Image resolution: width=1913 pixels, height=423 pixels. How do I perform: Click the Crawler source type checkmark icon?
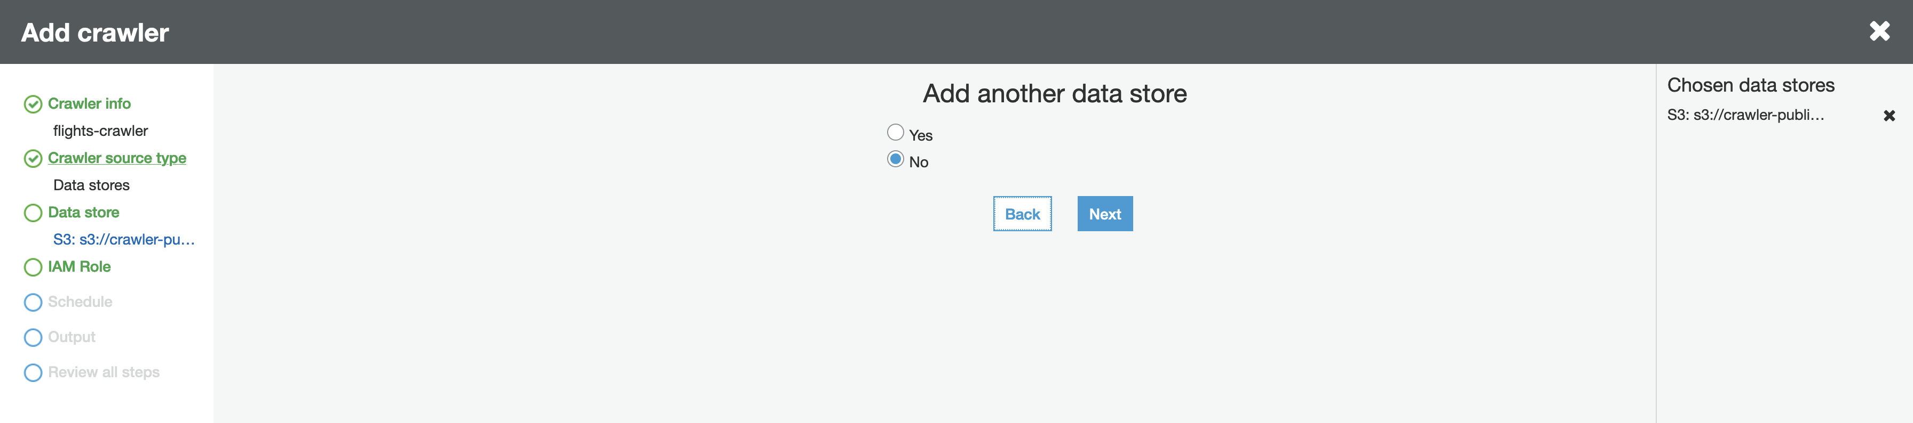pyautogui.click(x=33, y=159)
